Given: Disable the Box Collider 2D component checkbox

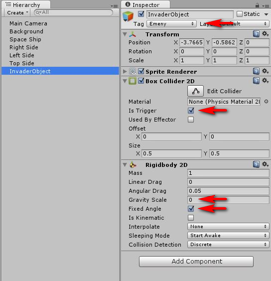Looking at the screenshot, I should click(141, 81).
